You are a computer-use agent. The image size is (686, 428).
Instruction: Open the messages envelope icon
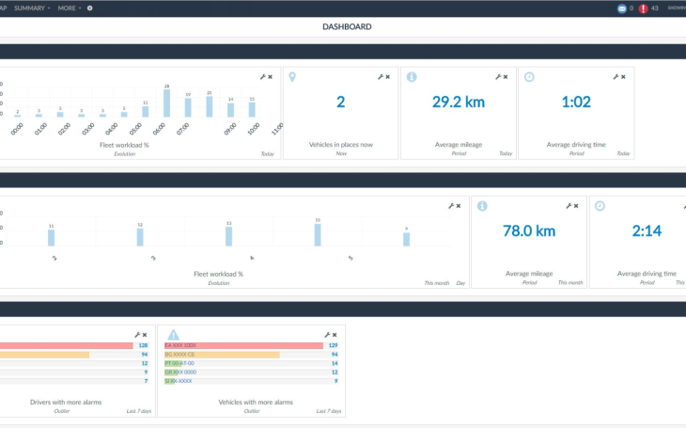(621, 8)
